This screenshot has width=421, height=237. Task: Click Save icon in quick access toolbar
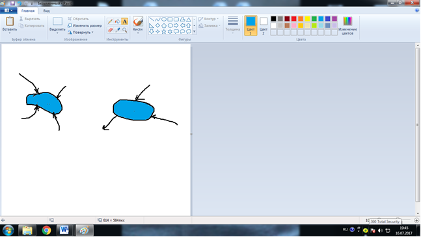pos(12,3)
